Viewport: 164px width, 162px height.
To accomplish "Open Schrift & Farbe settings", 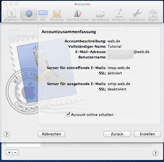I will pos(78,15).
